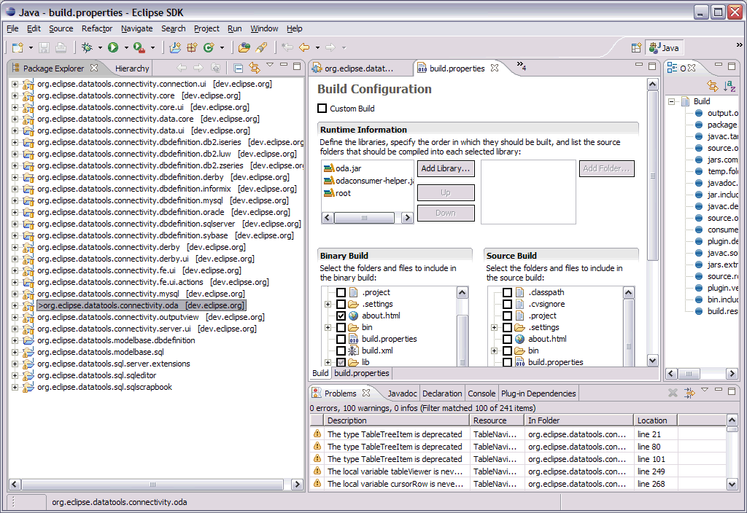
Task: Open the Debug button dropdown arrow
Action: pos(100,47)
